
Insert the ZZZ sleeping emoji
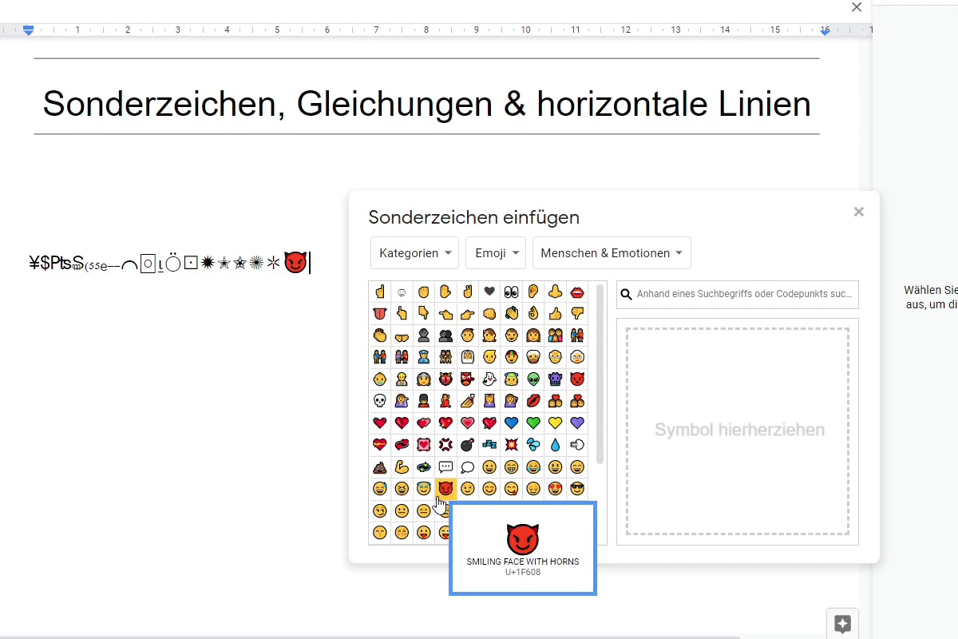(489, 445)
